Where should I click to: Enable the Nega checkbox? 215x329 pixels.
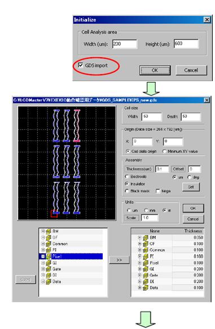(x=158, y=191)
